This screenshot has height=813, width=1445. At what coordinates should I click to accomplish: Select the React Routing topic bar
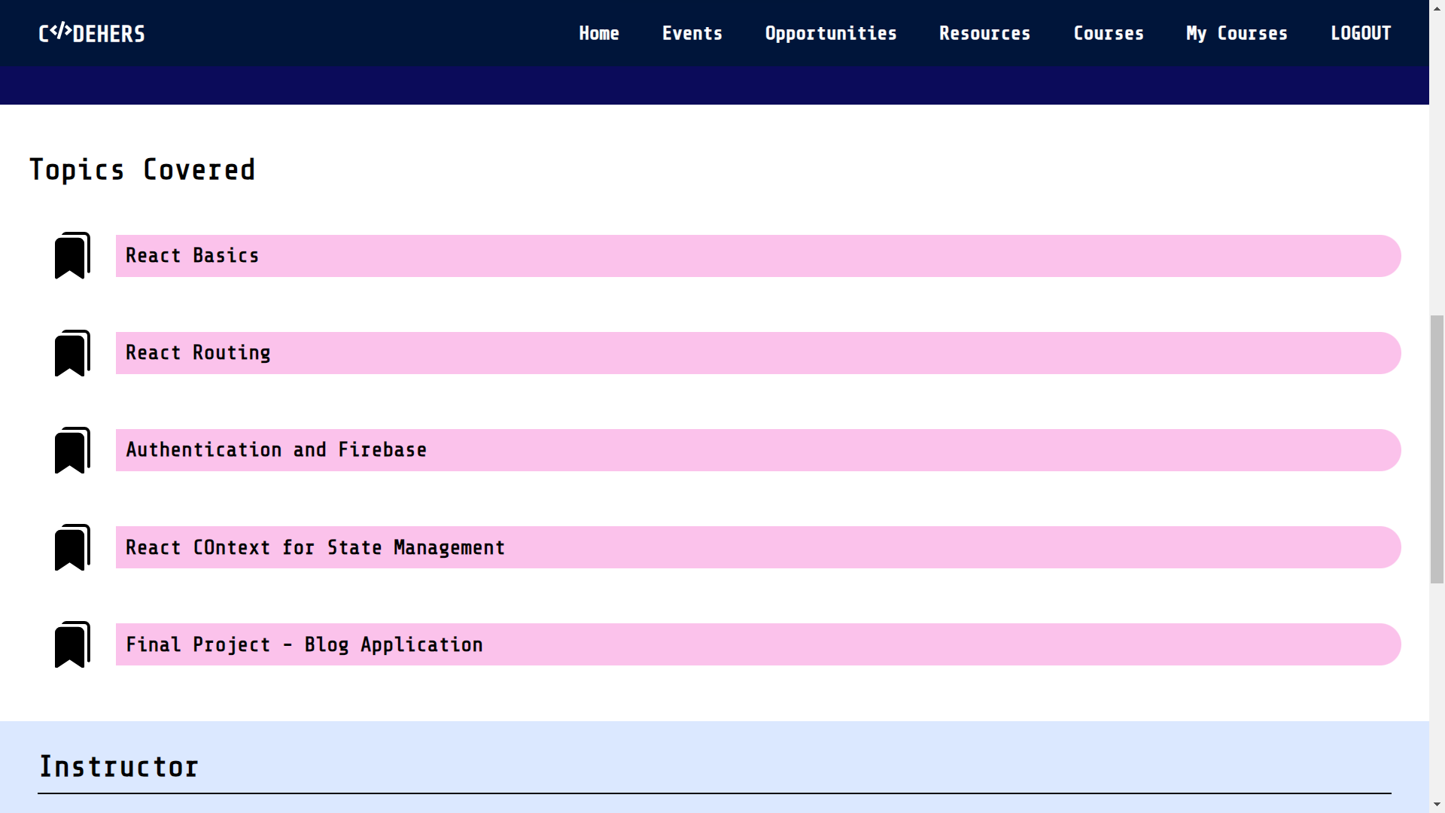click(757, 353)
